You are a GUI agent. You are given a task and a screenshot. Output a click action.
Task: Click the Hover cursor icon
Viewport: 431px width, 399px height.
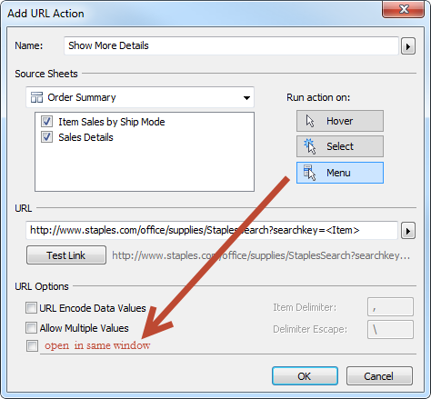pyautogui.click(x=310, y=121)
